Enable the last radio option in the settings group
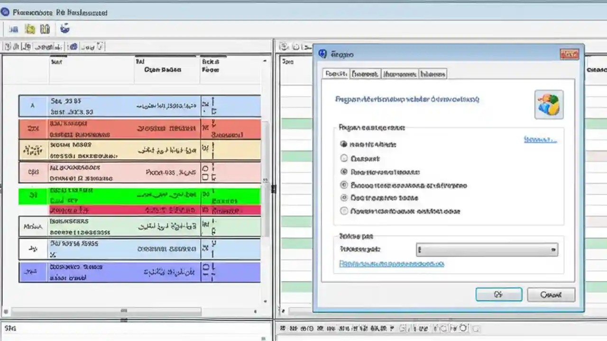 [x=344, y=211]
